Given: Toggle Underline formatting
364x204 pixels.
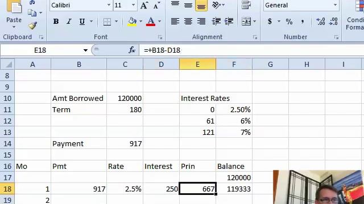Looking at the screenshot, I should pos(82,22).
